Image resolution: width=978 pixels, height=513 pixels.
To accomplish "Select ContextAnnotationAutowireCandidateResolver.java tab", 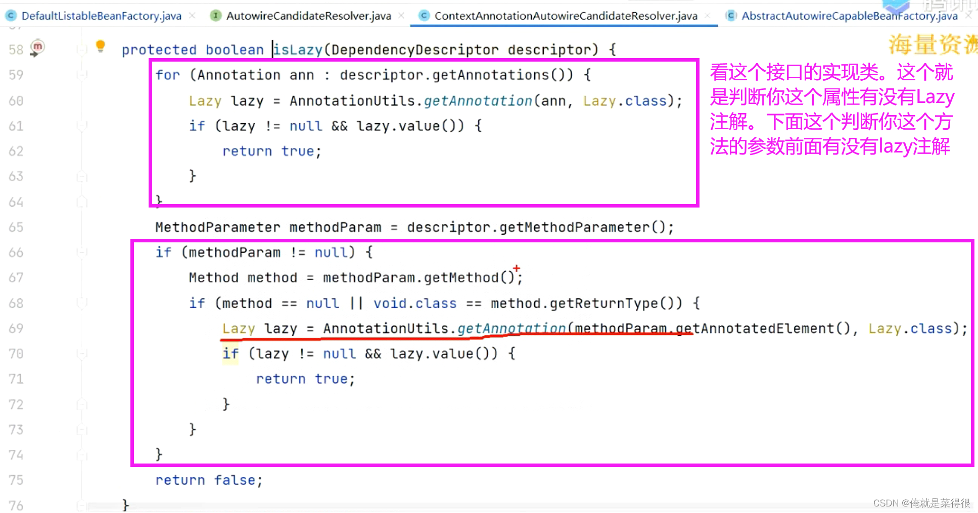I will pyautogui.click(x=566, y=16).
